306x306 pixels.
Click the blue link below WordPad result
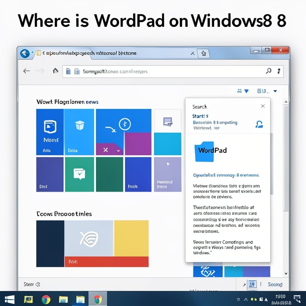click(226, 175)
